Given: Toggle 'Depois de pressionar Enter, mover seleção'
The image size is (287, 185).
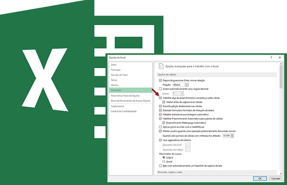Looking at the screenshot, I should pyautogui.click(x=160, y=80).
